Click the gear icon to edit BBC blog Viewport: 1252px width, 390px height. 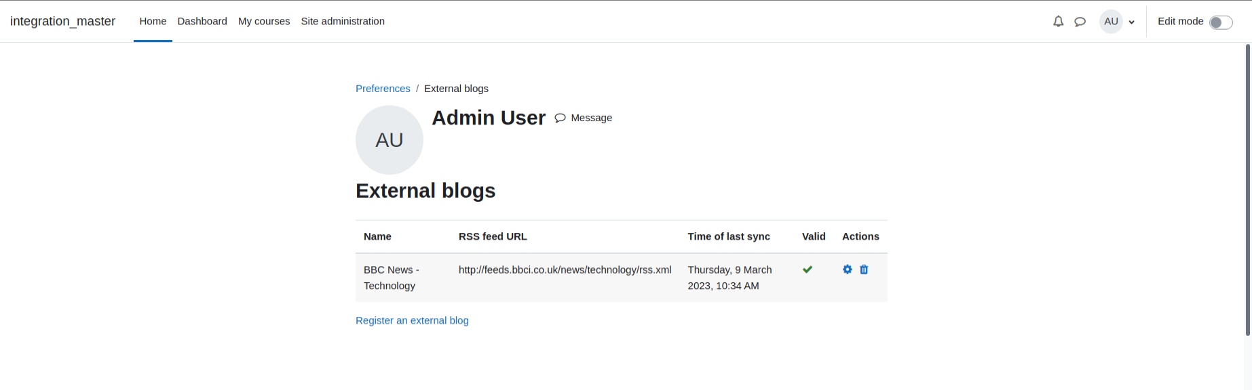coord(848,269)
